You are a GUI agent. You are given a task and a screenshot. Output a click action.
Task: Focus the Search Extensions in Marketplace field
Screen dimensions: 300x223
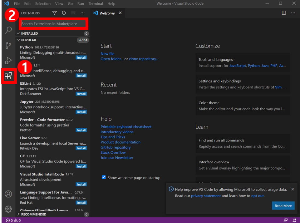point(54,24)
